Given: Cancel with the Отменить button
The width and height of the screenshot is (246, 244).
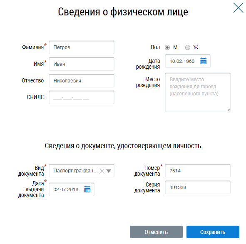Looking at the screenshot, I should (156, 232).
